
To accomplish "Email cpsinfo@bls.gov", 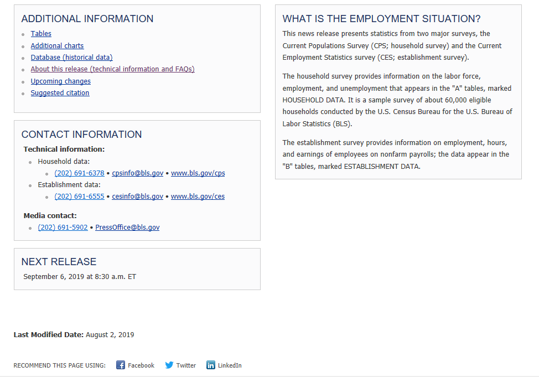I will 137,173.
